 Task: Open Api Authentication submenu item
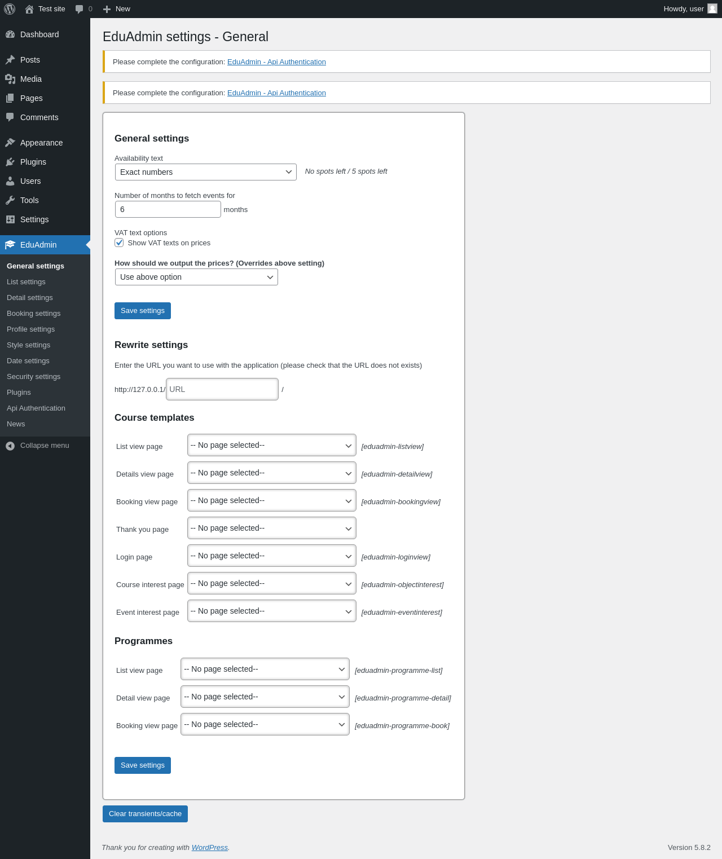click(36, 408)
